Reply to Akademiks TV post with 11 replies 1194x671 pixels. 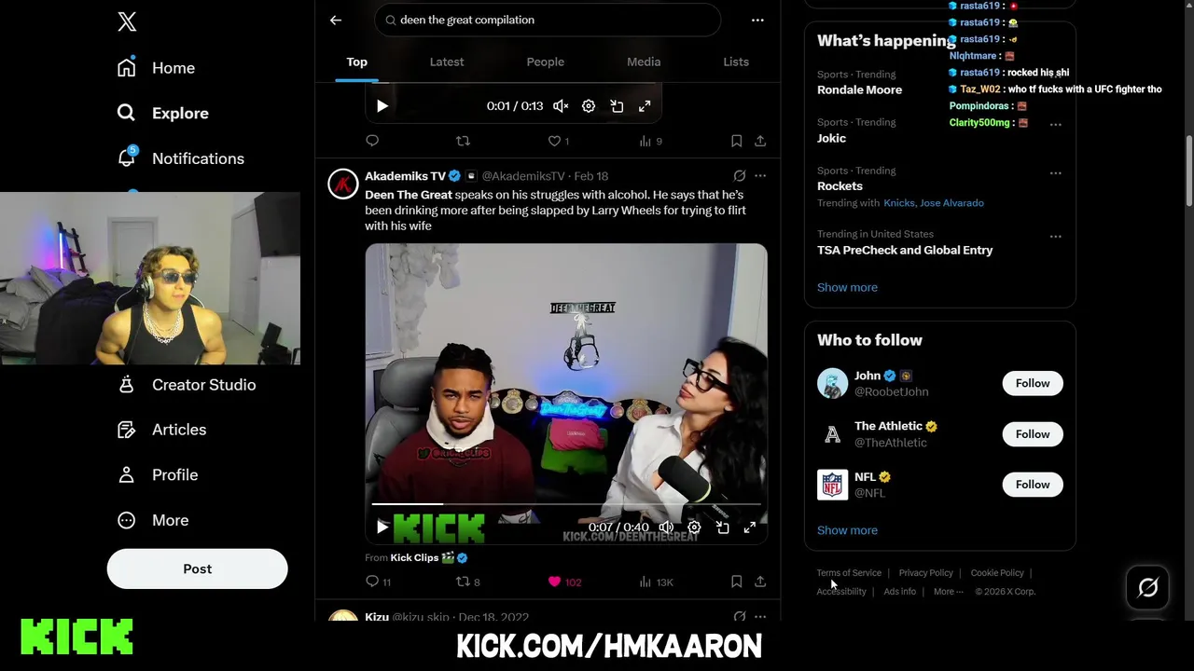click(x=378, y=582)
